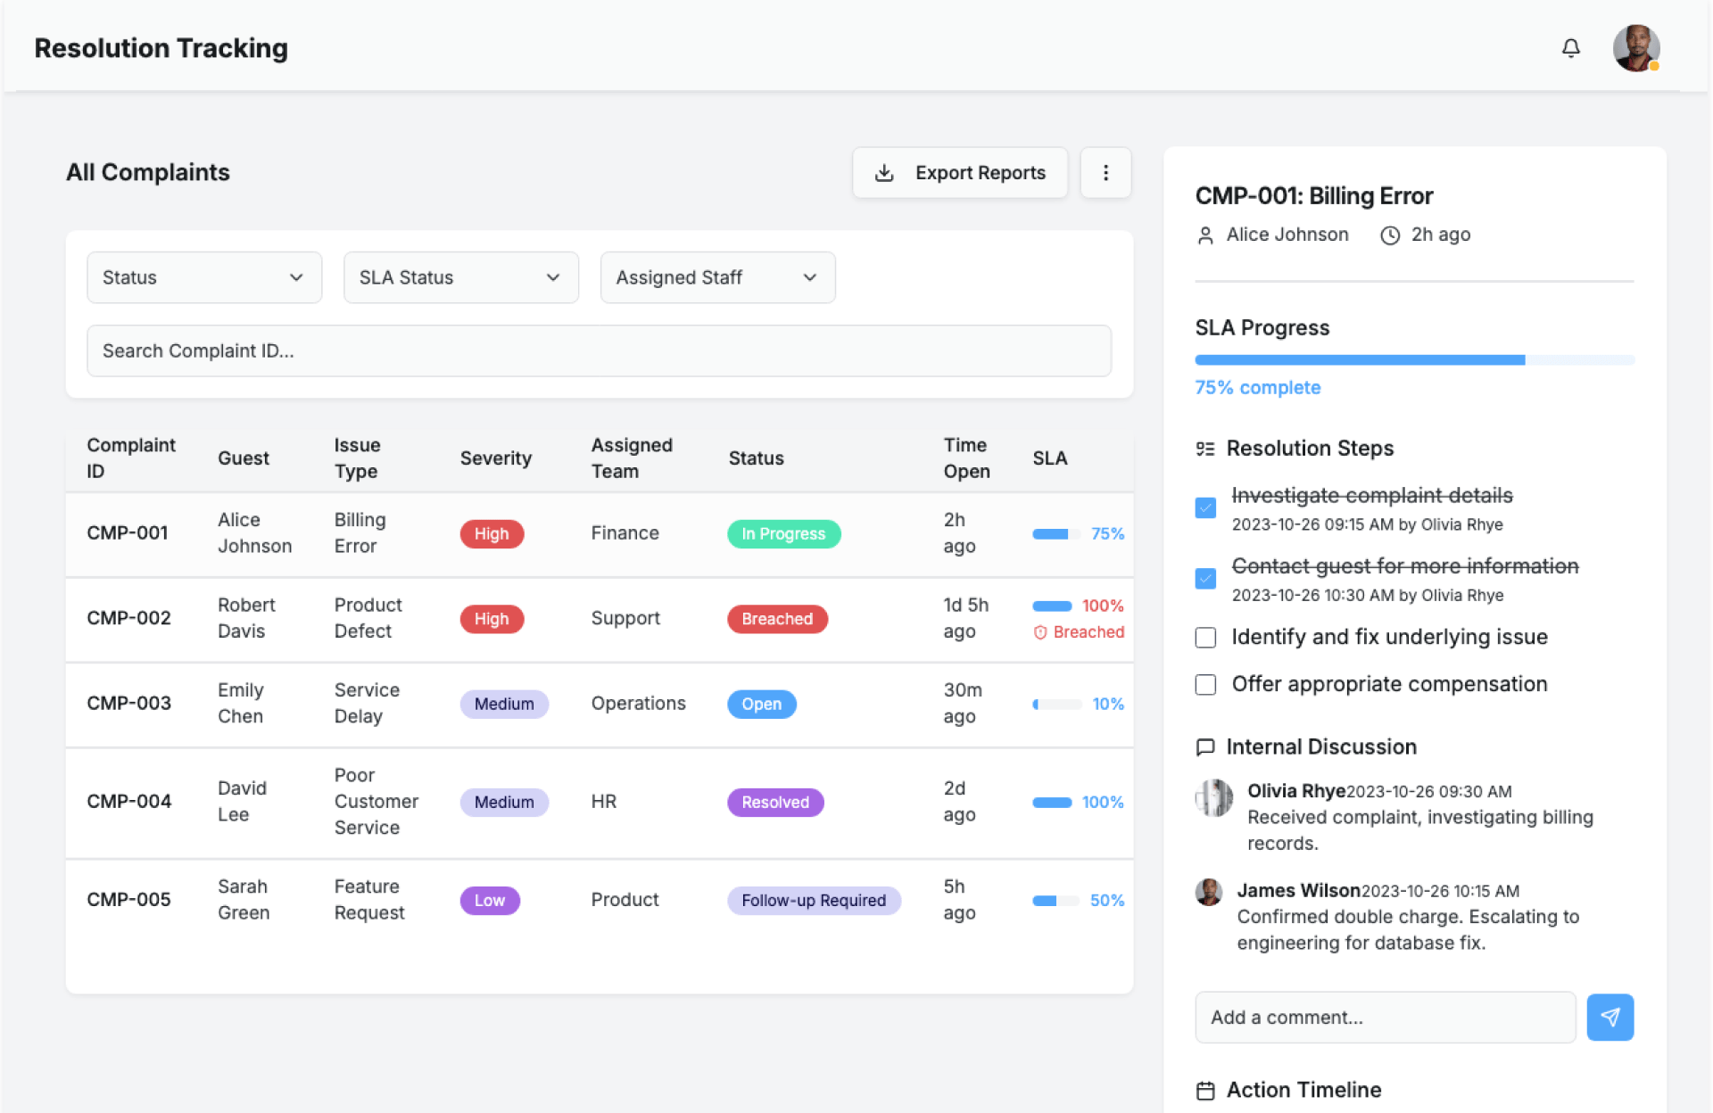Open the notifications bell
This screenshot has height=1113, width=1713.
pyautogui.click(x=1570, y=48)
